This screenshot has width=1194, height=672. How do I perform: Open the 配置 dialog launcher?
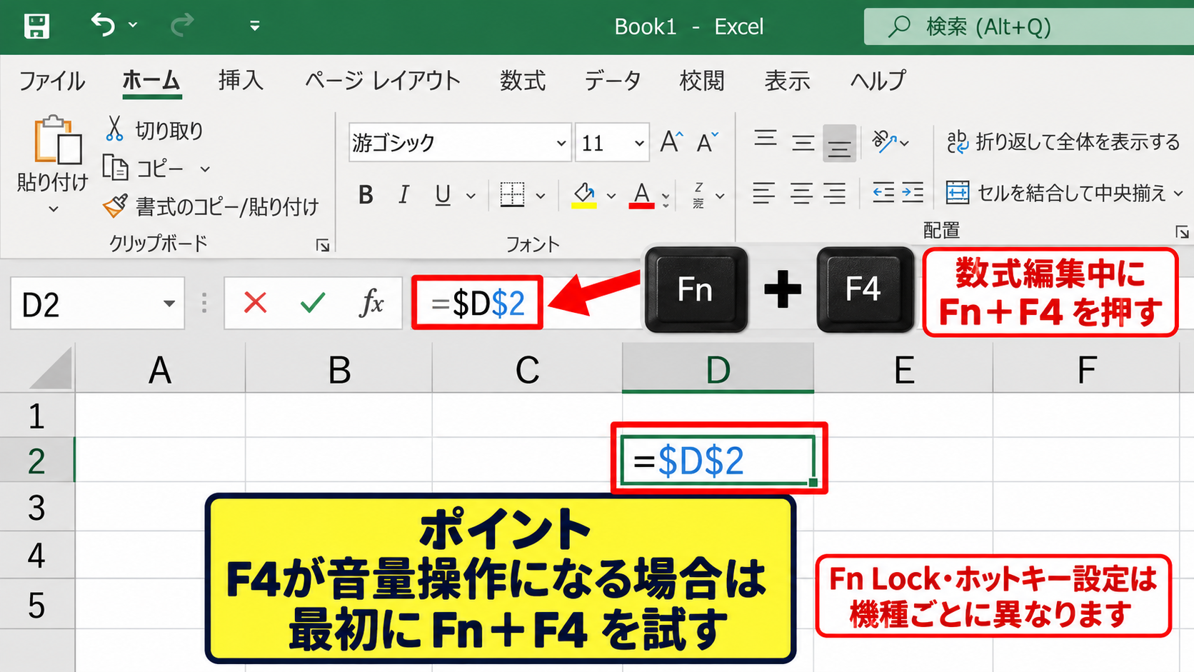click(1182, 232)
